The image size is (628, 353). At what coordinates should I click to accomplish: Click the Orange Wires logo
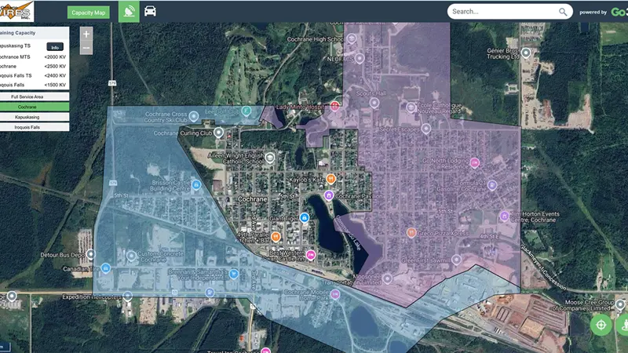click(x=16, y=11)
